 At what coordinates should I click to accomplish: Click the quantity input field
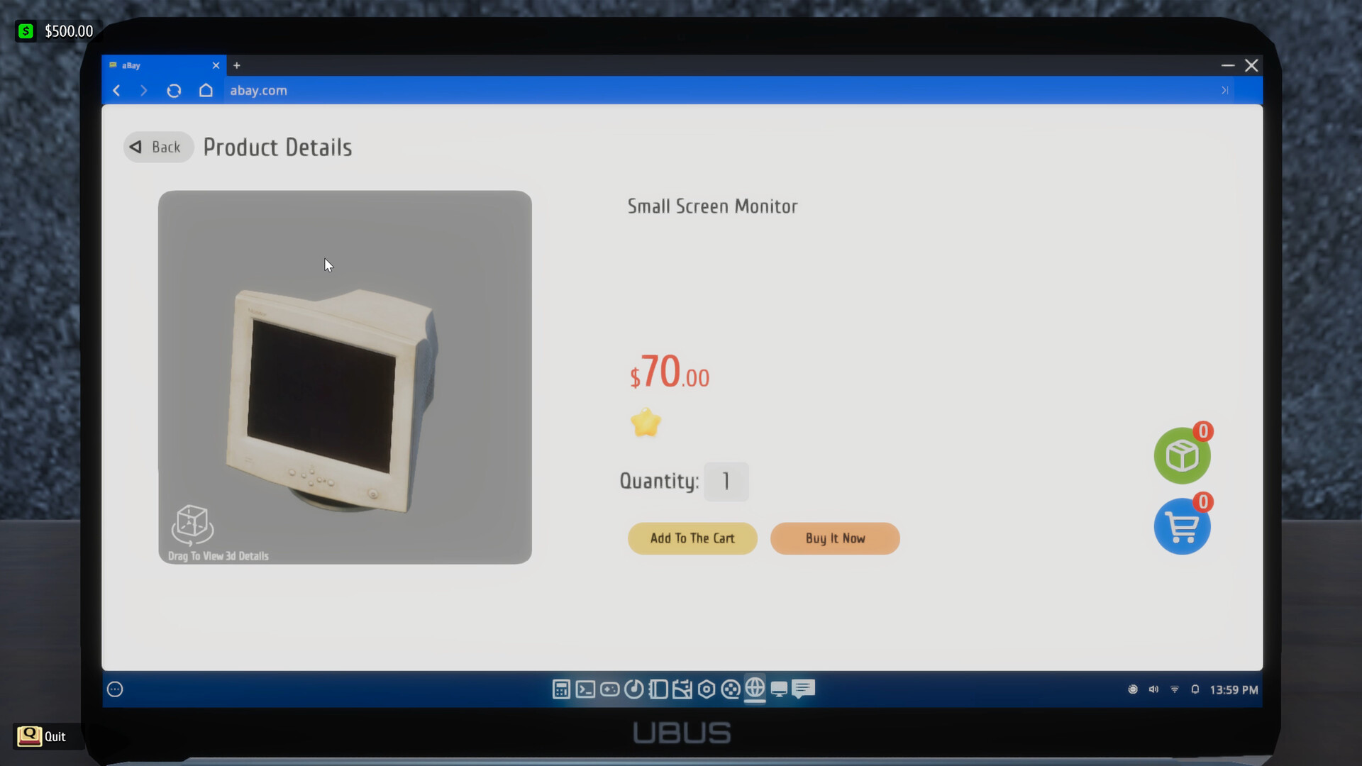(727, 481)
